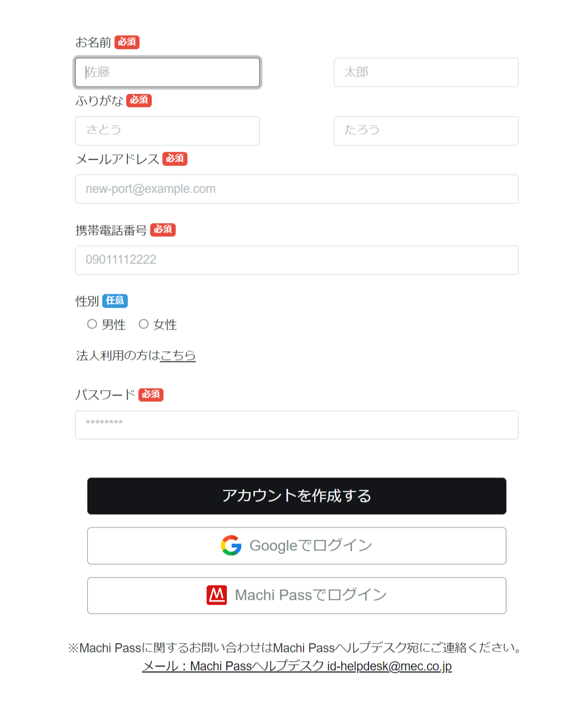
Task: Click the メールアドレス input field
Action: (x=297, y=189)
